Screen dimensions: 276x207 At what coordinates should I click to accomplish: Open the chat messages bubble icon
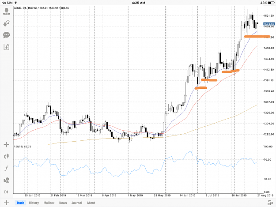click(6, 35)
